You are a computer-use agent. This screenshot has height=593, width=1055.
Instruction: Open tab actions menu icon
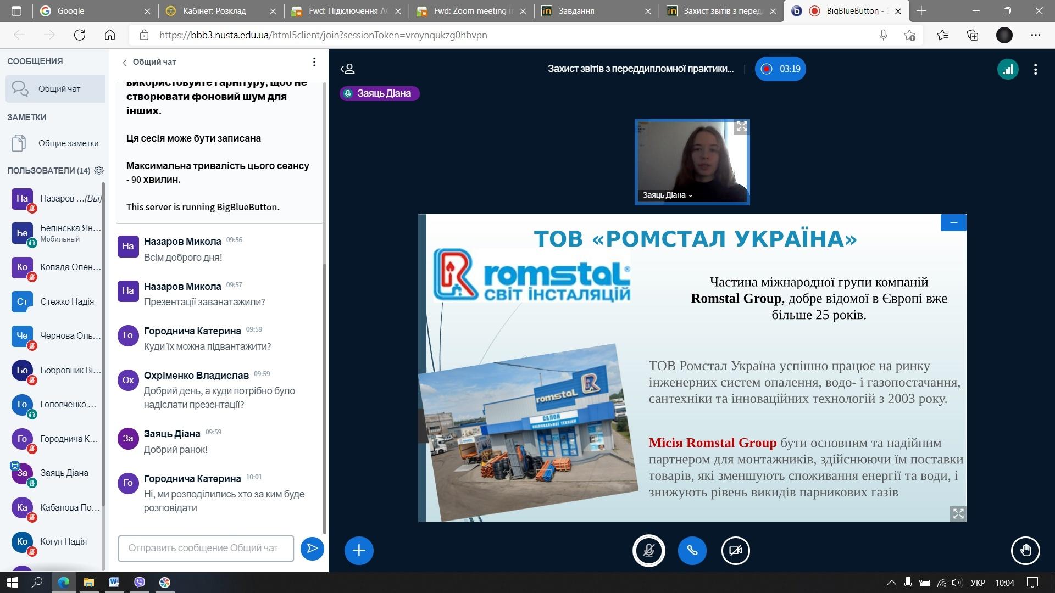(16, 11)
